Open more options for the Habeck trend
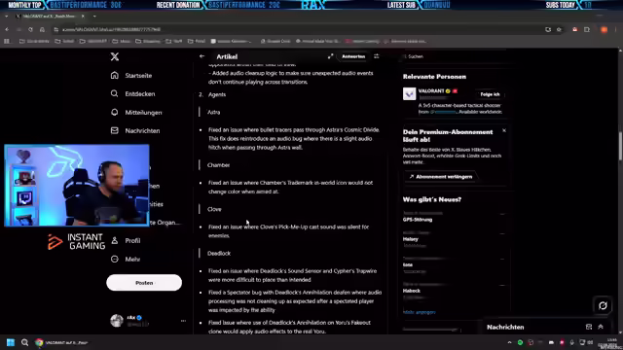The height and width of the screenshot is (350, 623). click(x=502, y=285)
